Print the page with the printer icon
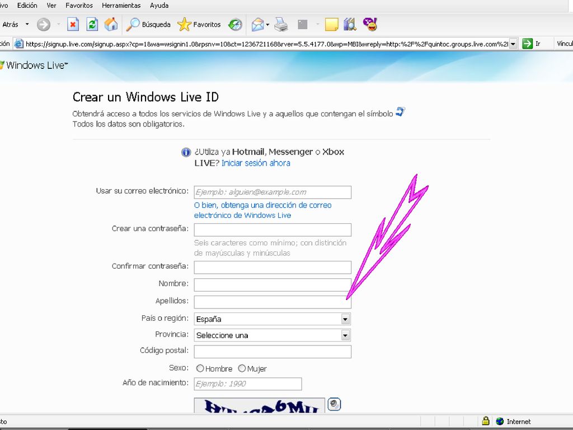This screenshot has width=573, height=430. (281, 25)
